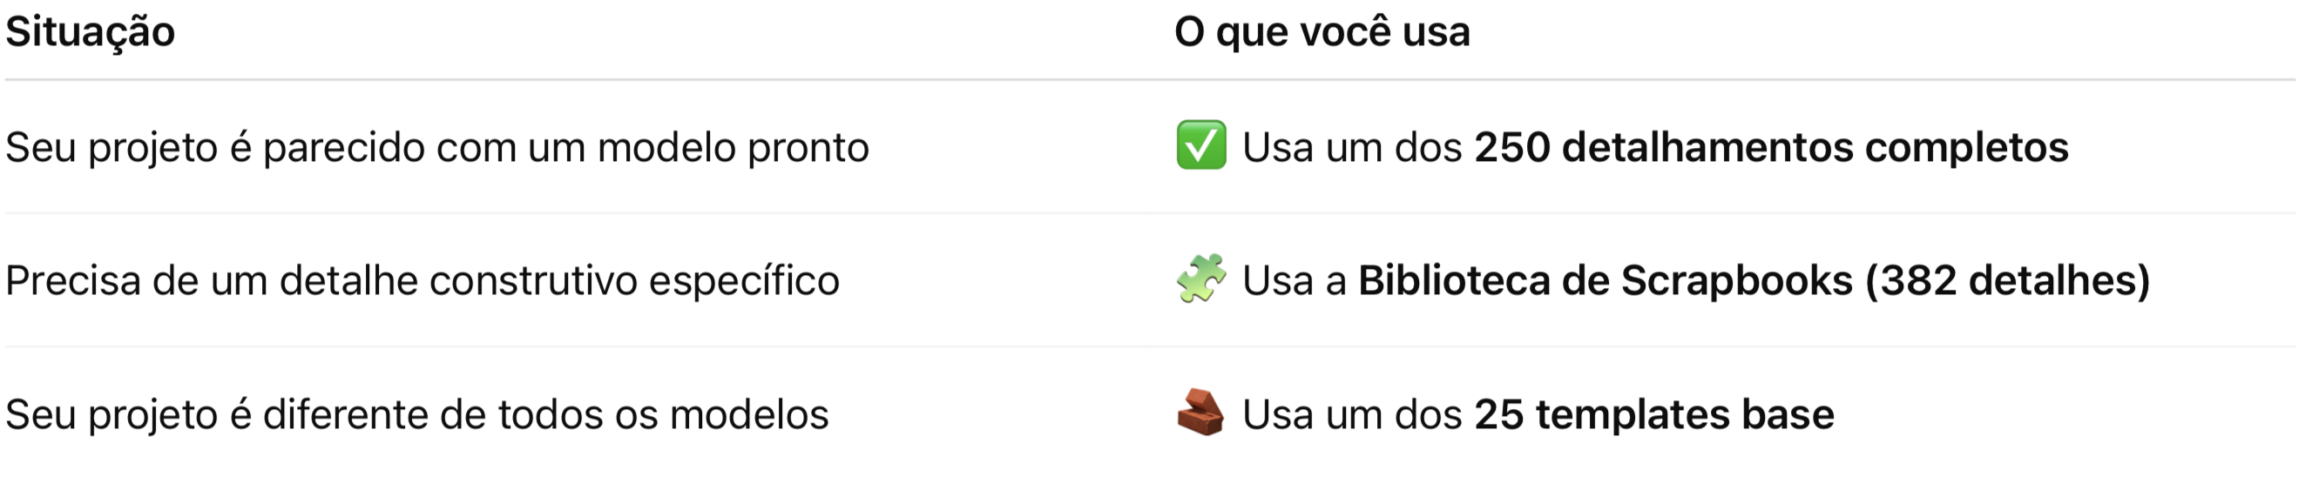
Task: Select 'Seu projeto é diferente de todos os modelos'
Action: coord(416,414)
